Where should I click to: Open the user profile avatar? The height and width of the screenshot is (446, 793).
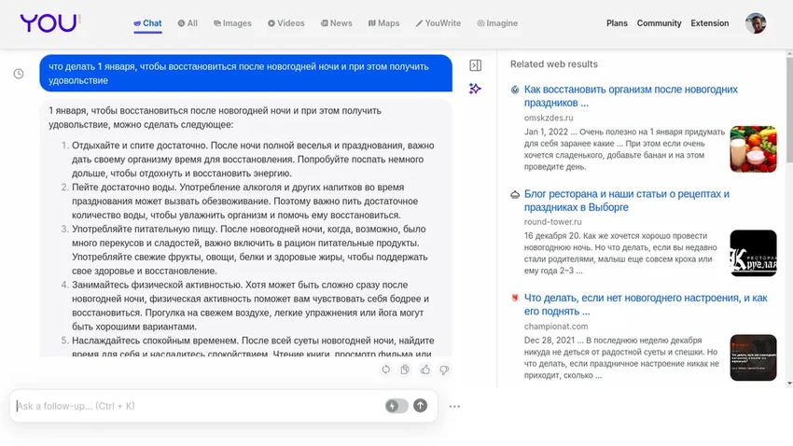pyautogui.click(x=756, y=23)
